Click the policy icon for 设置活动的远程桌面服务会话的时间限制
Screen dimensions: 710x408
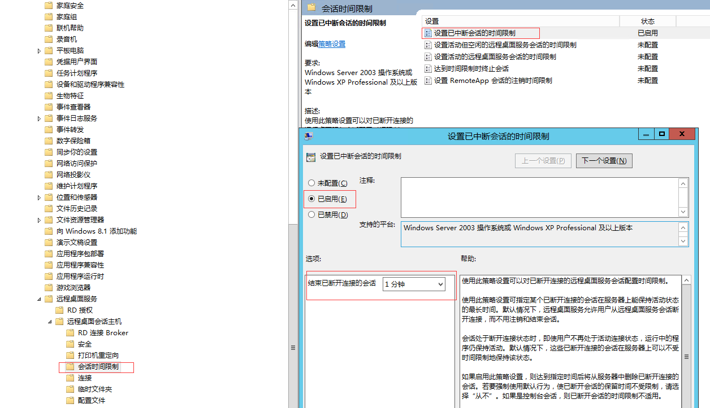click(428, 57)
